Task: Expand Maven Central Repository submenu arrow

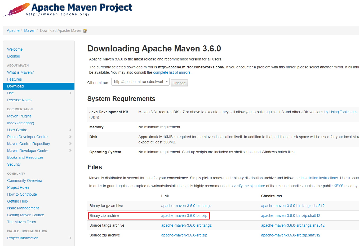Action: click(70, 144)
